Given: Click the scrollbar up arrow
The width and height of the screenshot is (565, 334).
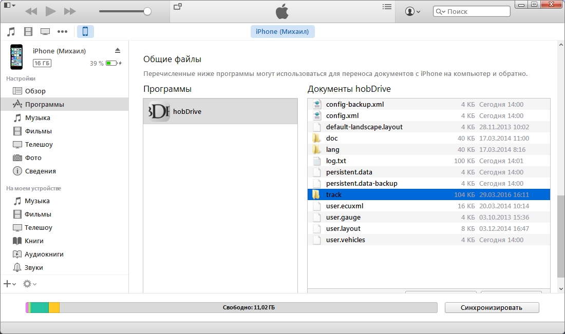Looking at the screenshot, I should 561,45.
